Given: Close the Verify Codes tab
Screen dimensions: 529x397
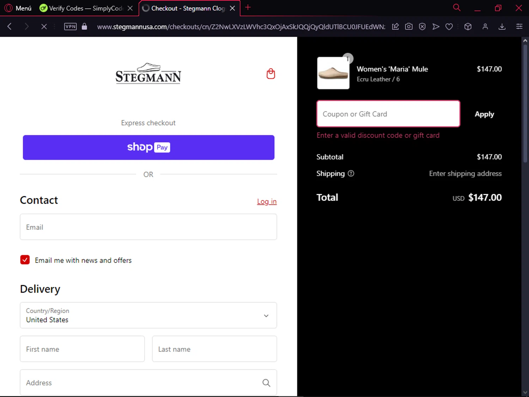Looking at the screenshot, I should point(130,8).
